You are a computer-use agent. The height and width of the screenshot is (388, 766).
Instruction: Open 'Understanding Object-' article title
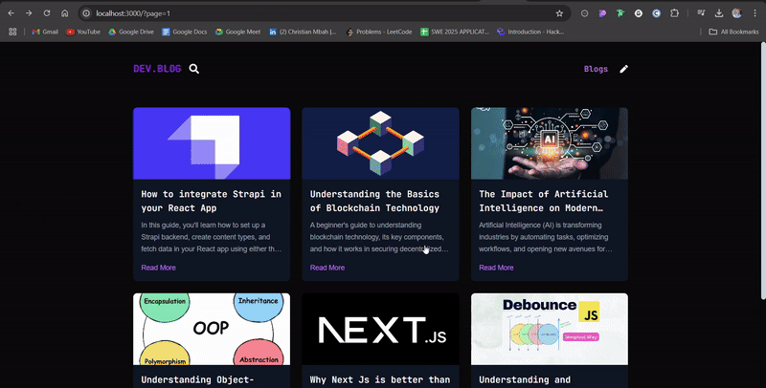197,379
